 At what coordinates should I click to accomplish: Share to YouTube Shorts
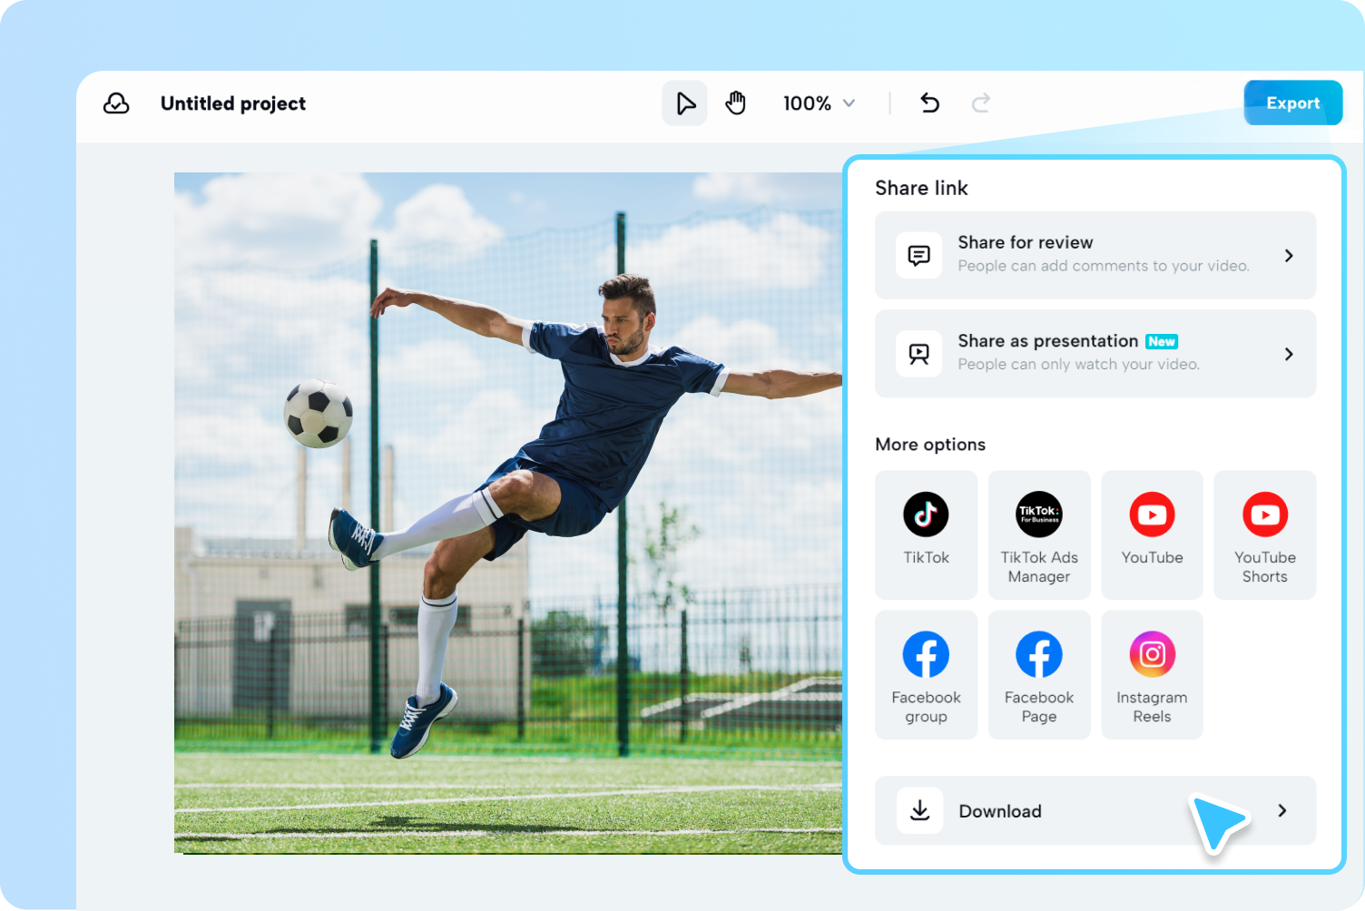pyautogui.click(x=1264, y=534)
